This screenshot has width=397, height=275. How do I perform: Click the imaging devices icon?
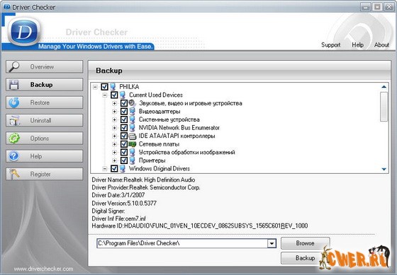(x=132, y=152)
